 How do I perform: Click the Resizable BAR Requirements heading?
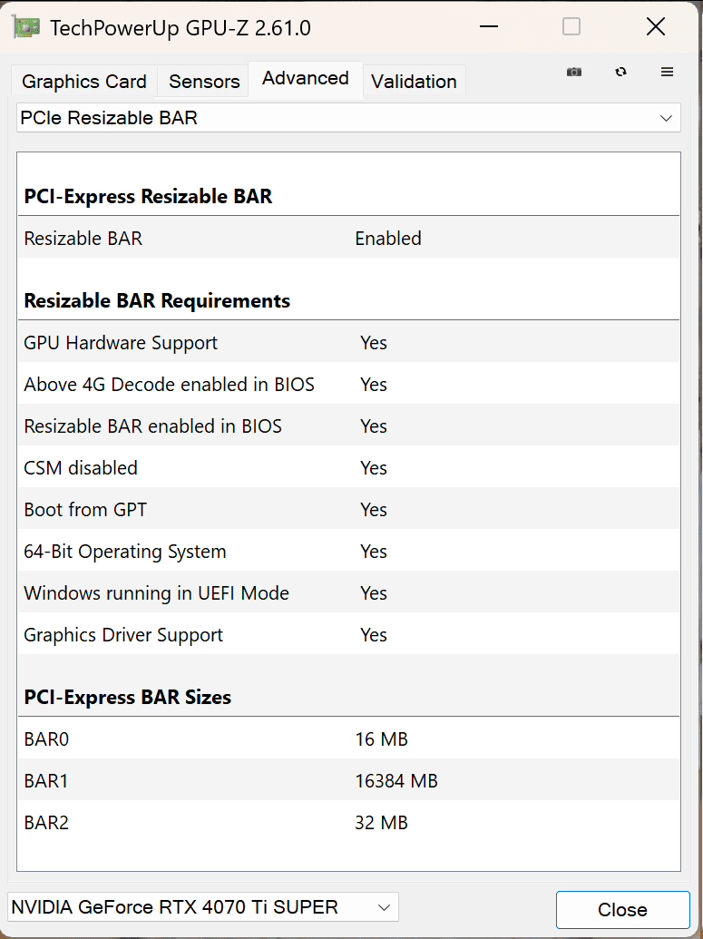(157, 300)
